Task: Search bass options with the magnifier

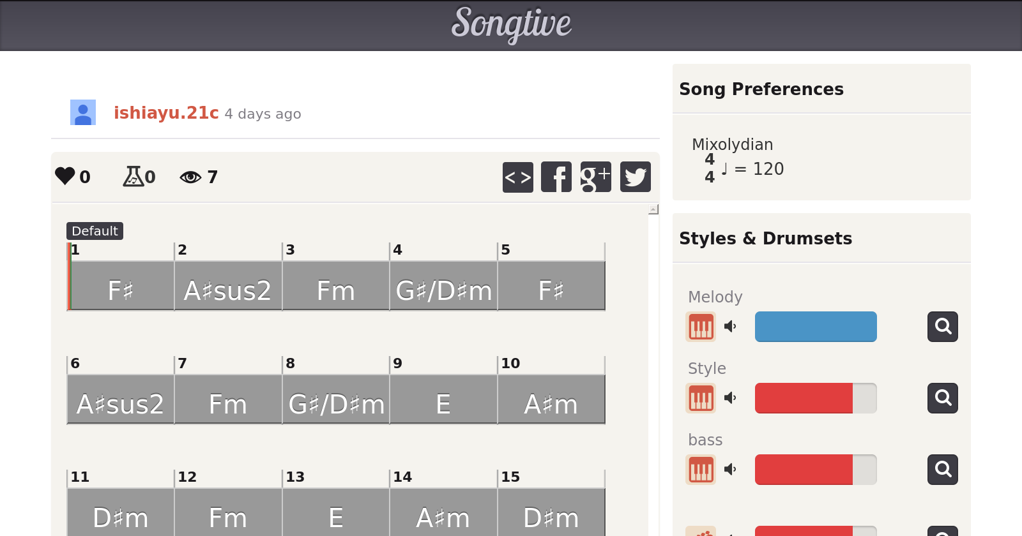Action: pyautogui.click(x=942, y=470)
